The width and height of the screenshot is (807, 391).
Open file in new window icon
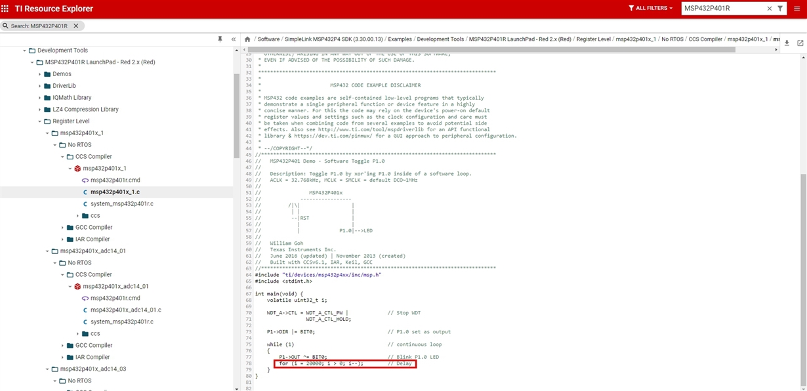800,43
